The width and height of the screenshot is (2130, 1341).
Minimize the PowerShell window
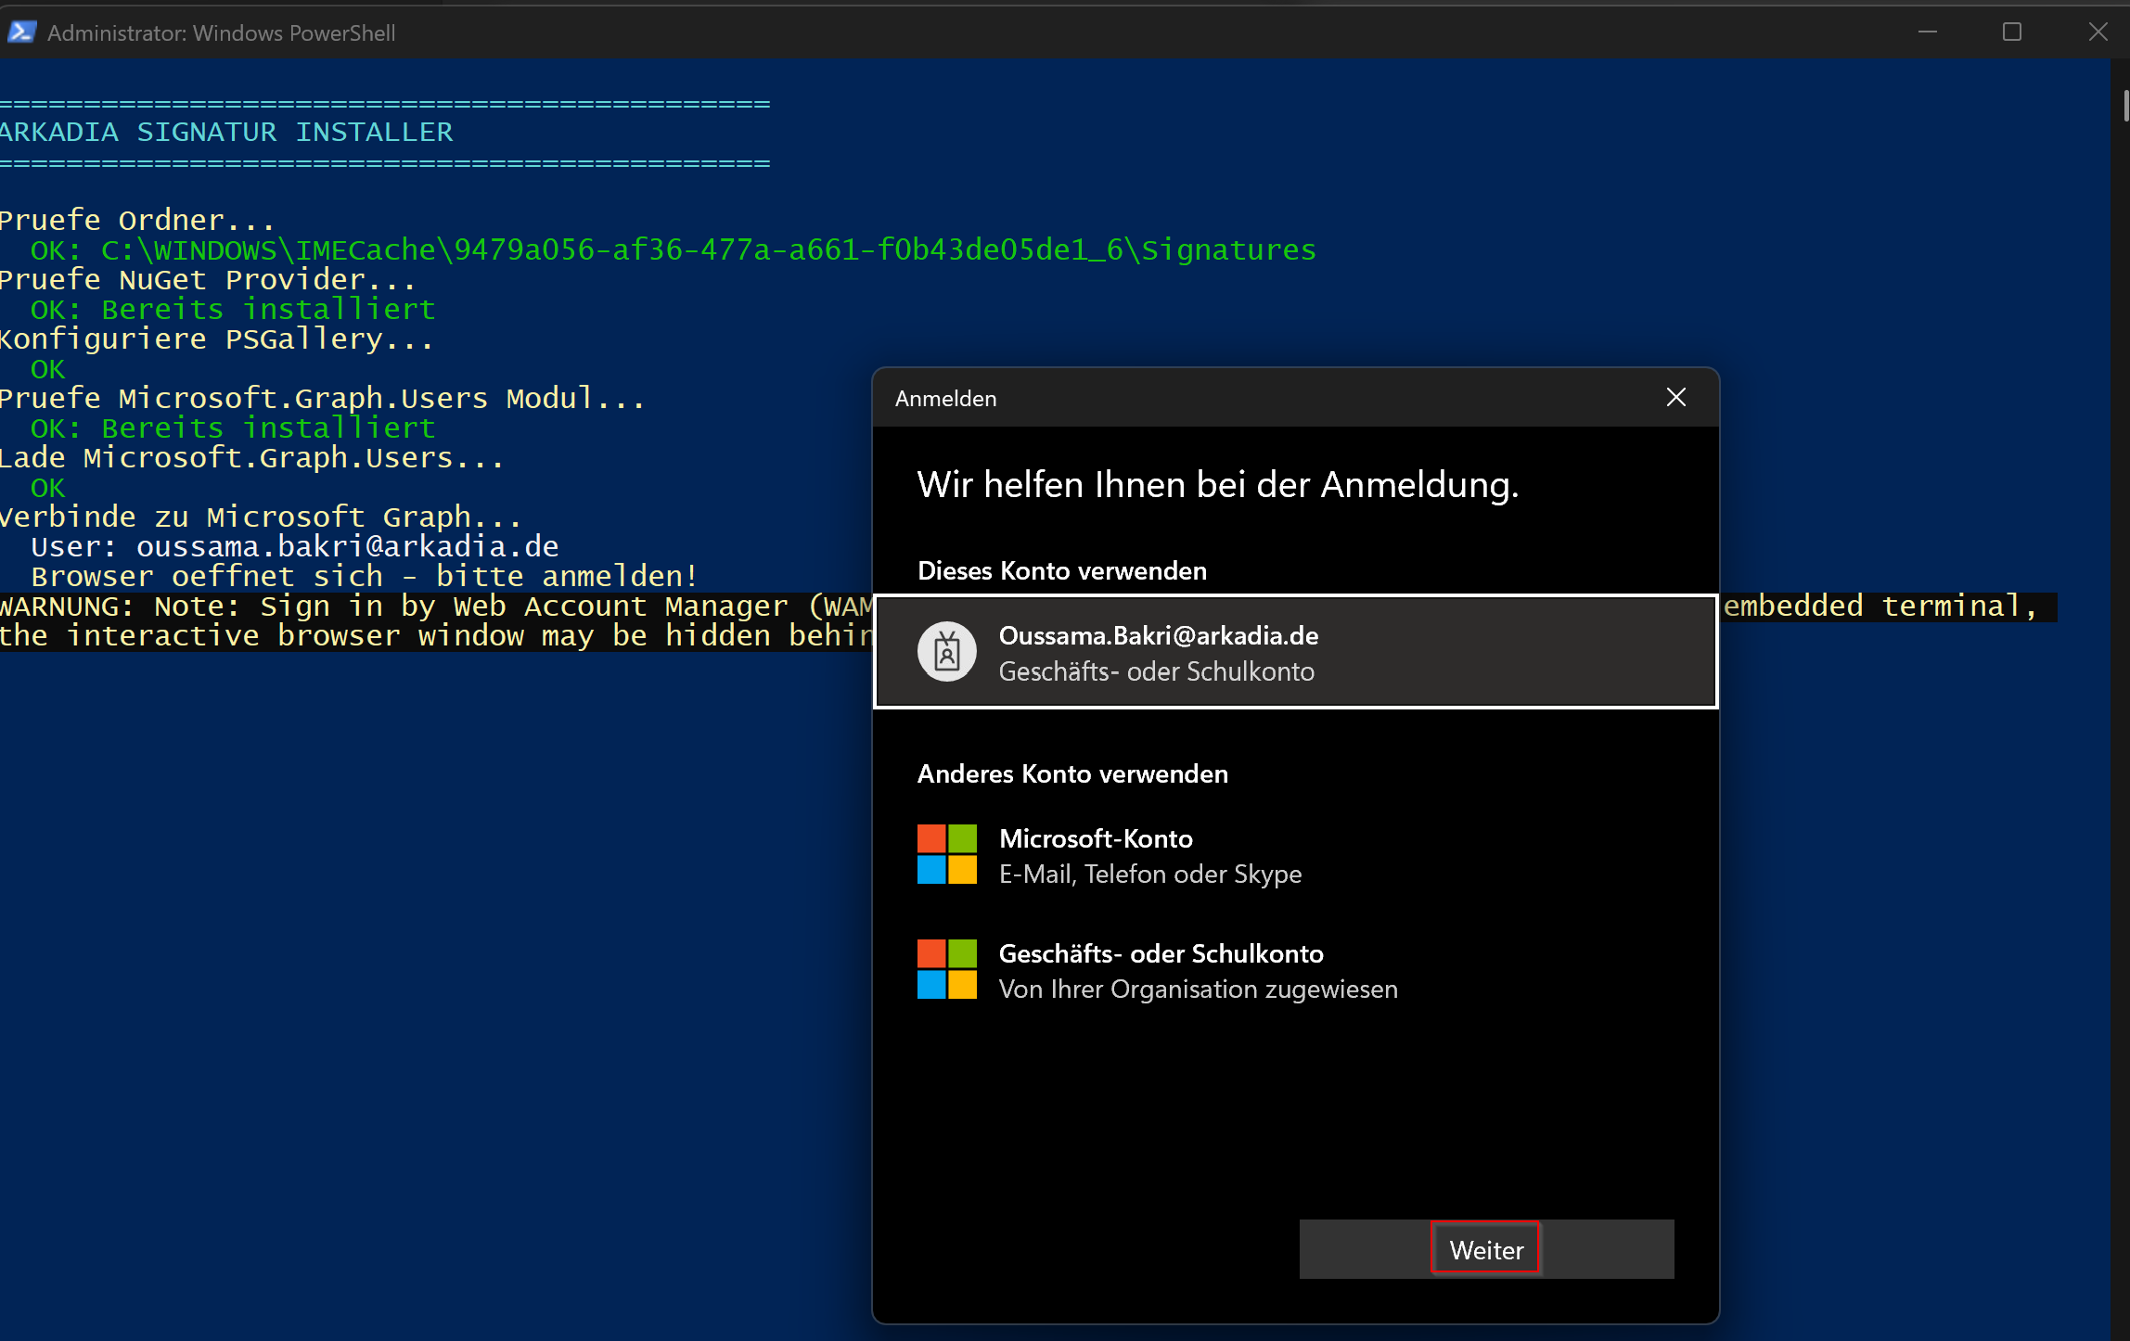point(1928,32)
